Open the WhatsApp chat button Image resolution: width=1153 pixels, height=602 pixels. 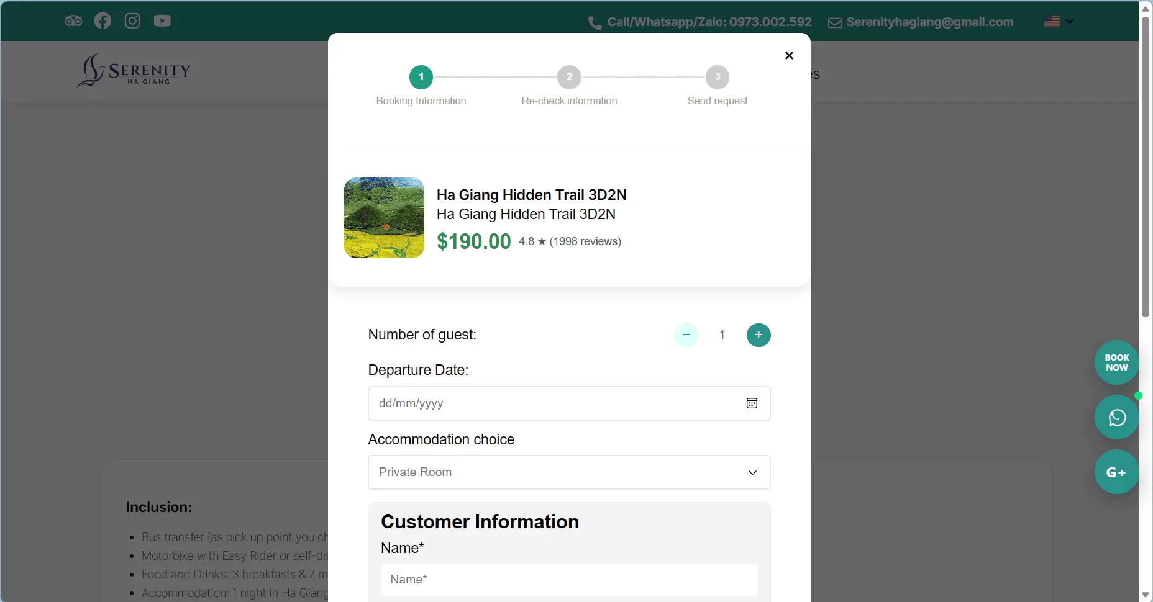coord(1116,417)
